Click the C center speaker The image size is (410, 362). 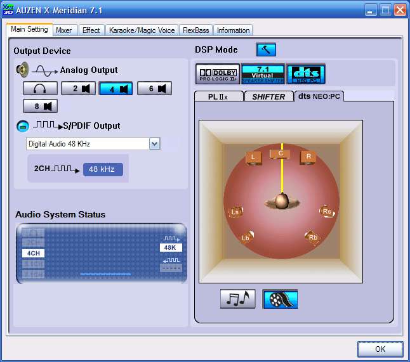280,154
